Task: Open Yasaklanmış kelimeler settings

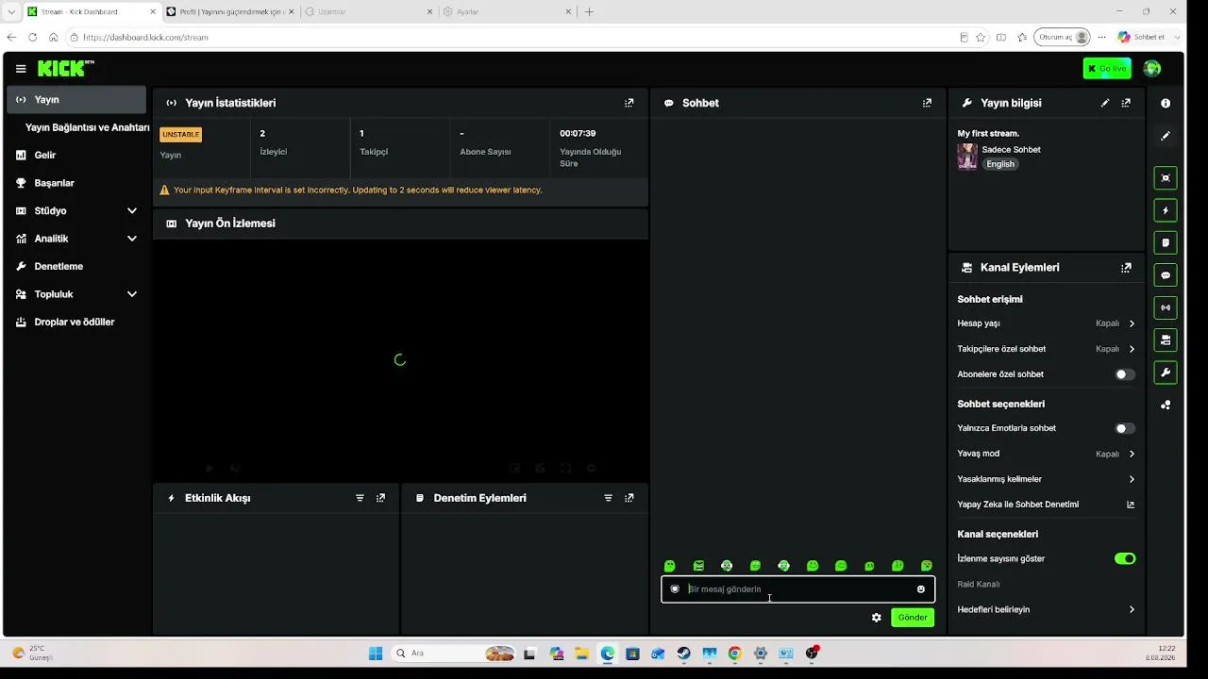Action: click(x=1046, y=479)
